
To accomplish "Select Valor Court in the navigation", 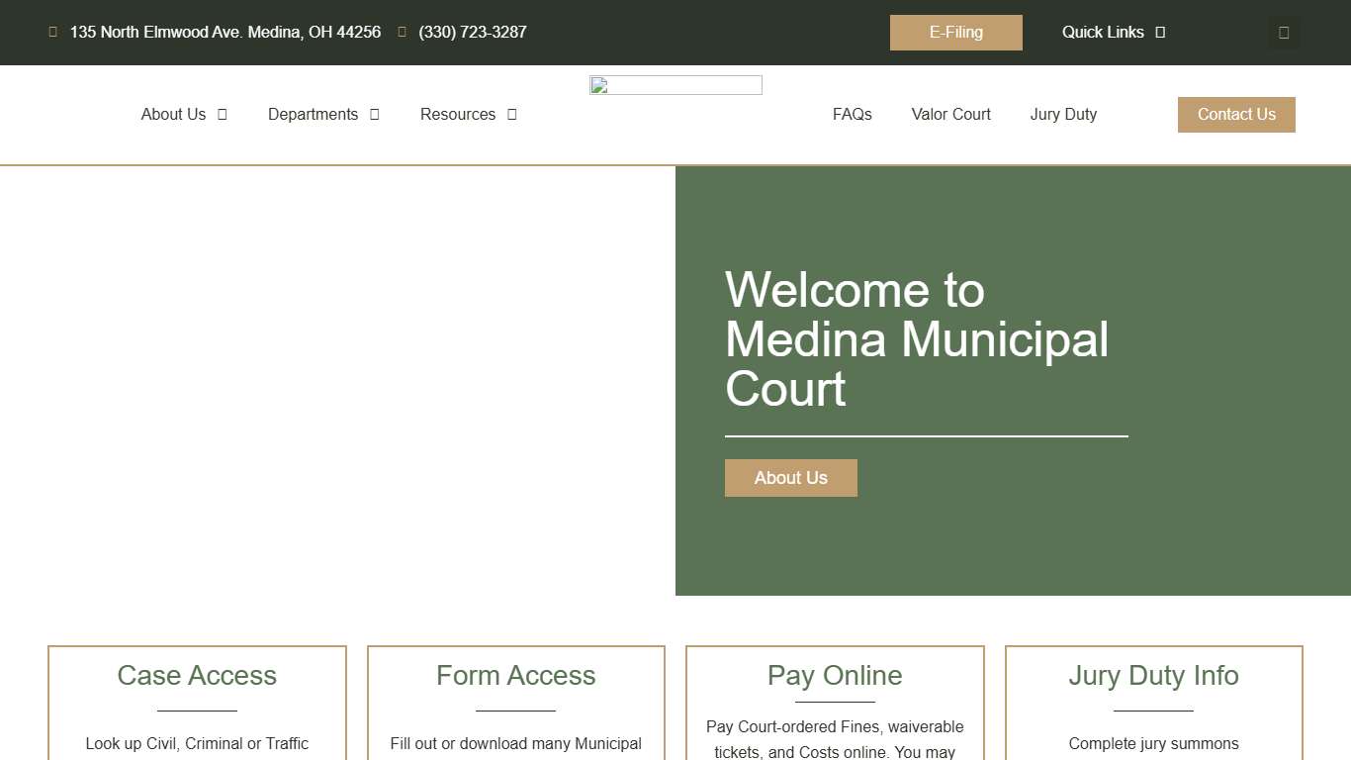I will [950, 114].
